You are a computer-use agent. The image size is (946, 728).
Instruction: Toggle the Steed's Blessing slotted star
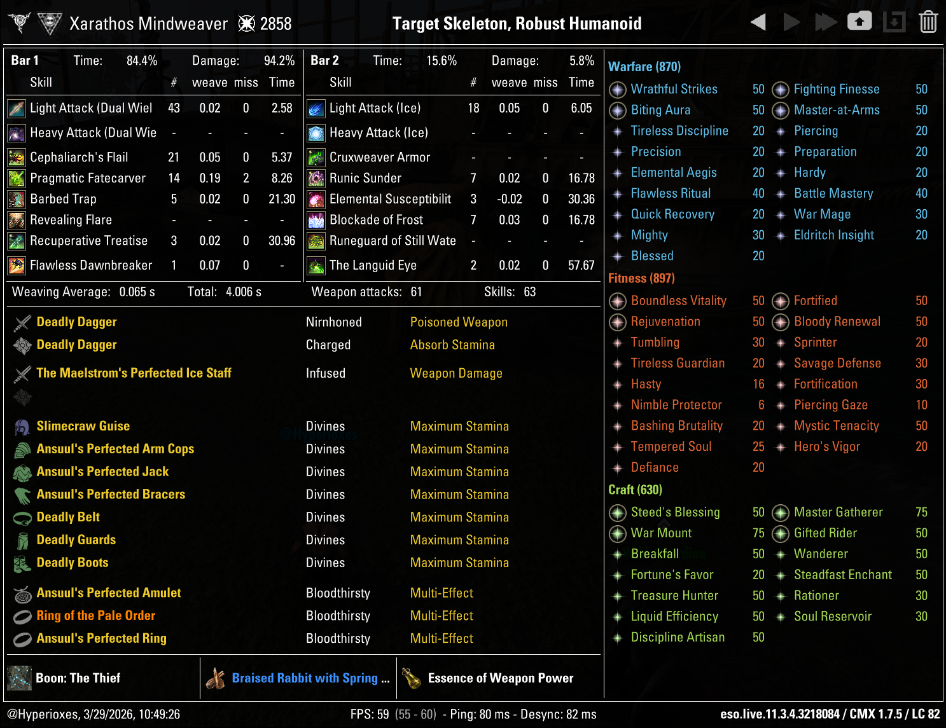(617, 512)
